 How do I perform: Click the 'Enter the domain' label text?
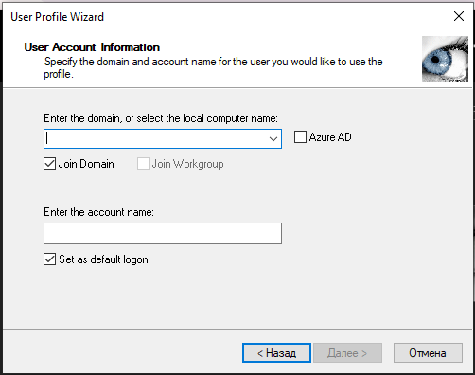click(161, 118)
